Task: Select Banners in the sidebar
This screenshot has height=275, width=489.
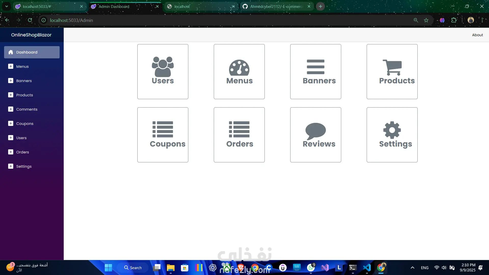Action: 32,81
